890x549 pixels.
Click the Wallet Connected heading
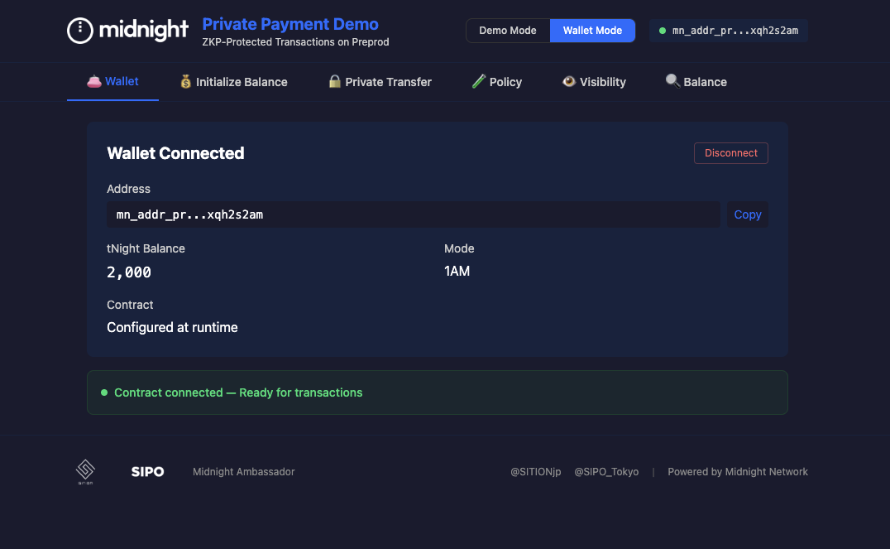(x=175, y=153)
